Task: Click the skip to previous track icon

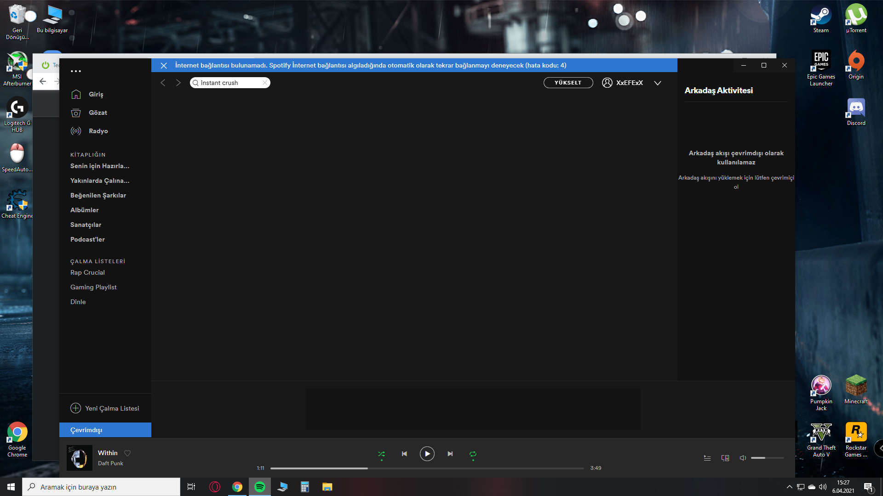Action: pos(404,453)
